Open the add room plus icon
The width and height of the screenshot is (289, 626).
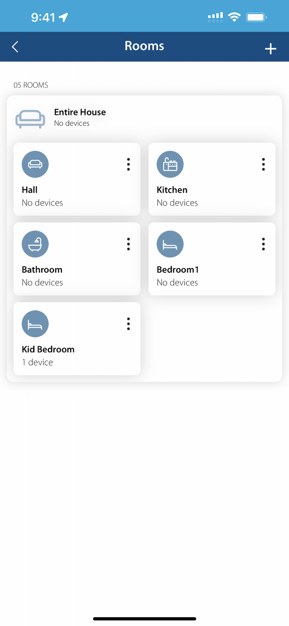click(271, 48)
